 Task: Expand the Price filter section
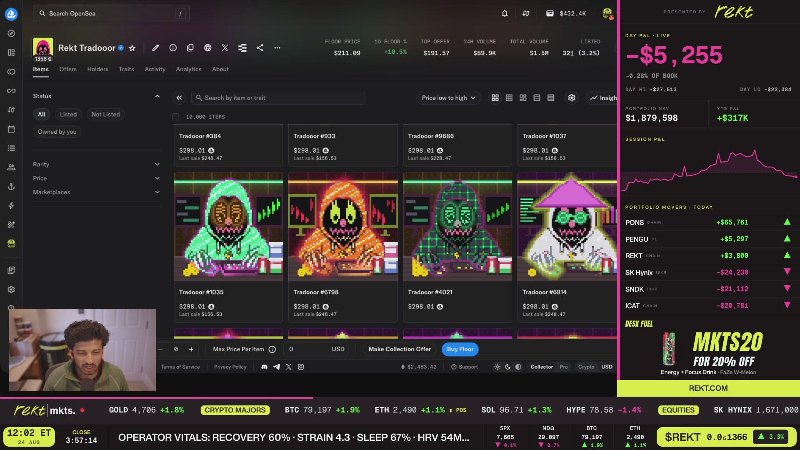tap(97, 178)
